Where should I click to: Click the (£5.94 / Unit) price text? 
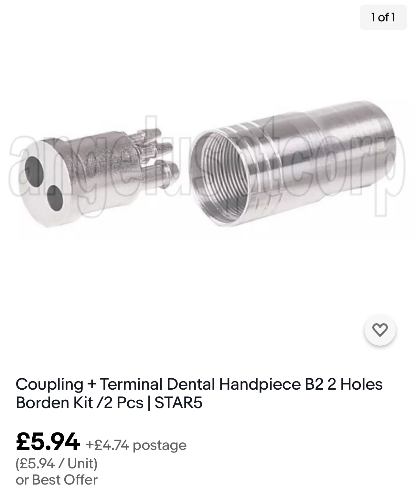click(x=57, y=463)
